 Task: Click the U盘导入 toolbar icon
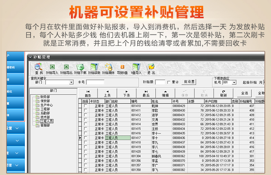136,69
